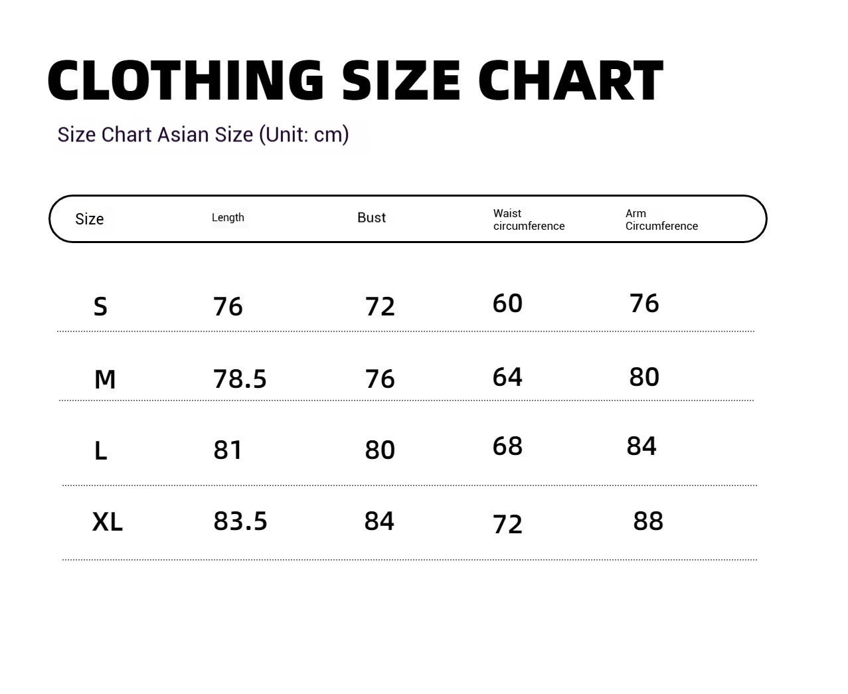Click waist value 60 in S row
848x694 pixels.
coord(507,304)
